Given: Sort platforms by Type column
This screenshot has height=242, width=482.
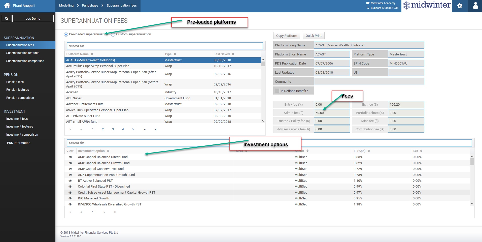Looking at the screenshot, I should coord(175,54).
